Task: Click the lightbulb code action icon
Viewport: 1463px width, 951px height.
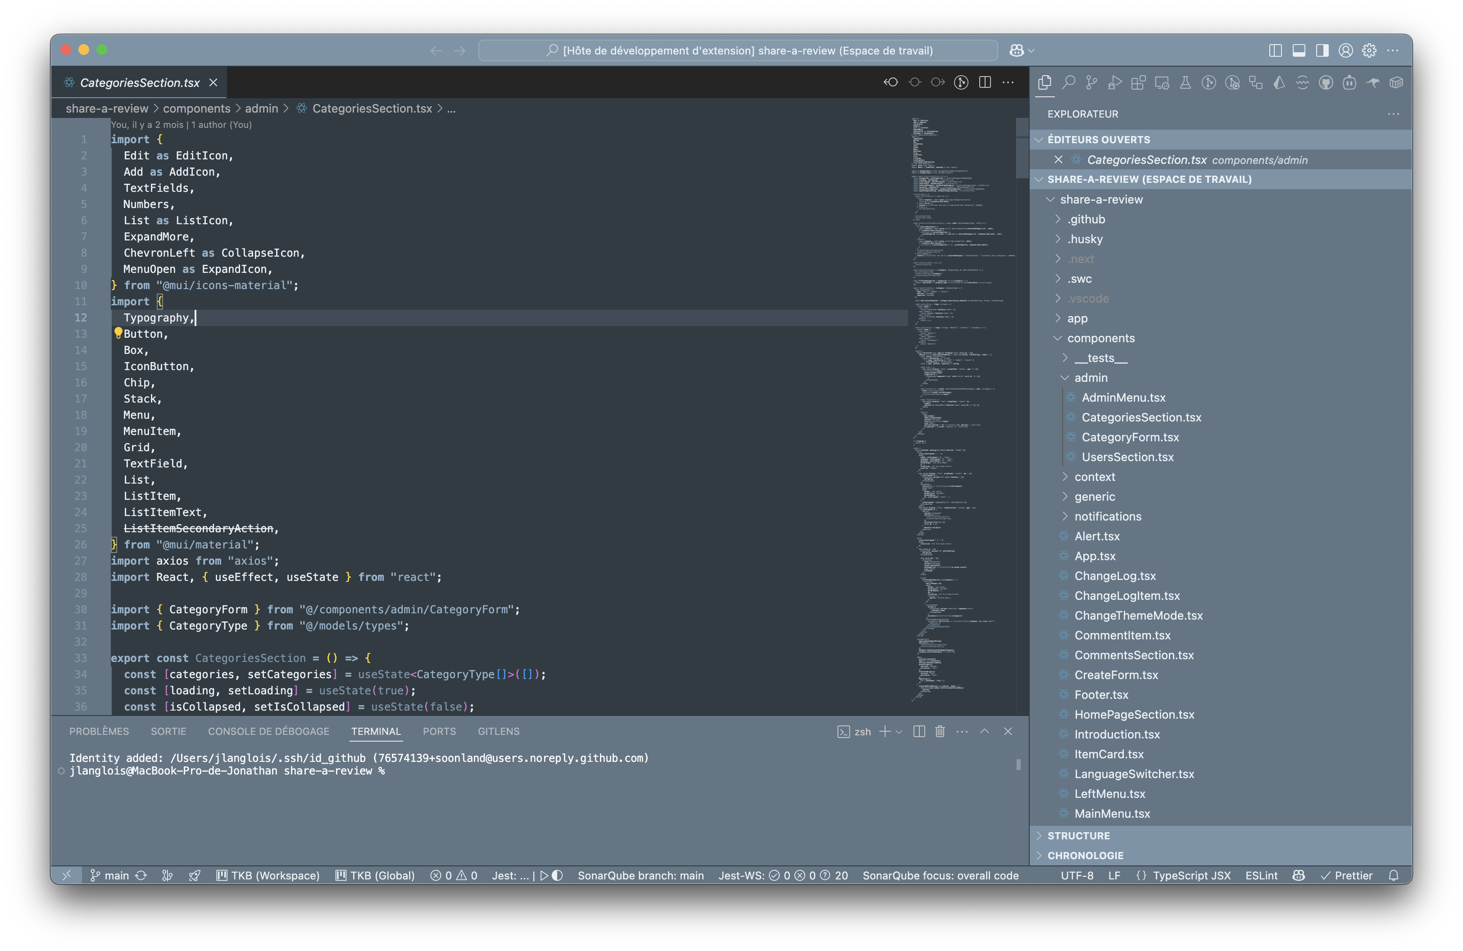Action: [x=118, y=333]
